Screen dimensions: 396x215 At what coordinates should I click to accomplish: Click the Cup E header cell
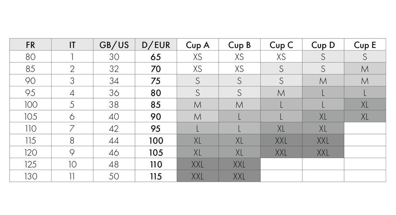(365, 45)
